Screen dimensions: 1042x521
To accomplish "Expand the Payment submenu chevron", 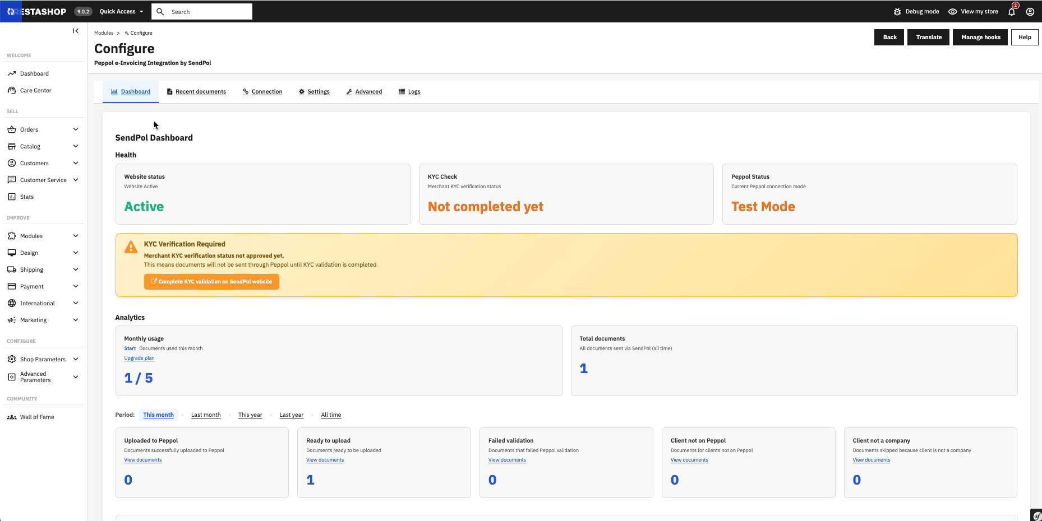I will tap(76, 286).
